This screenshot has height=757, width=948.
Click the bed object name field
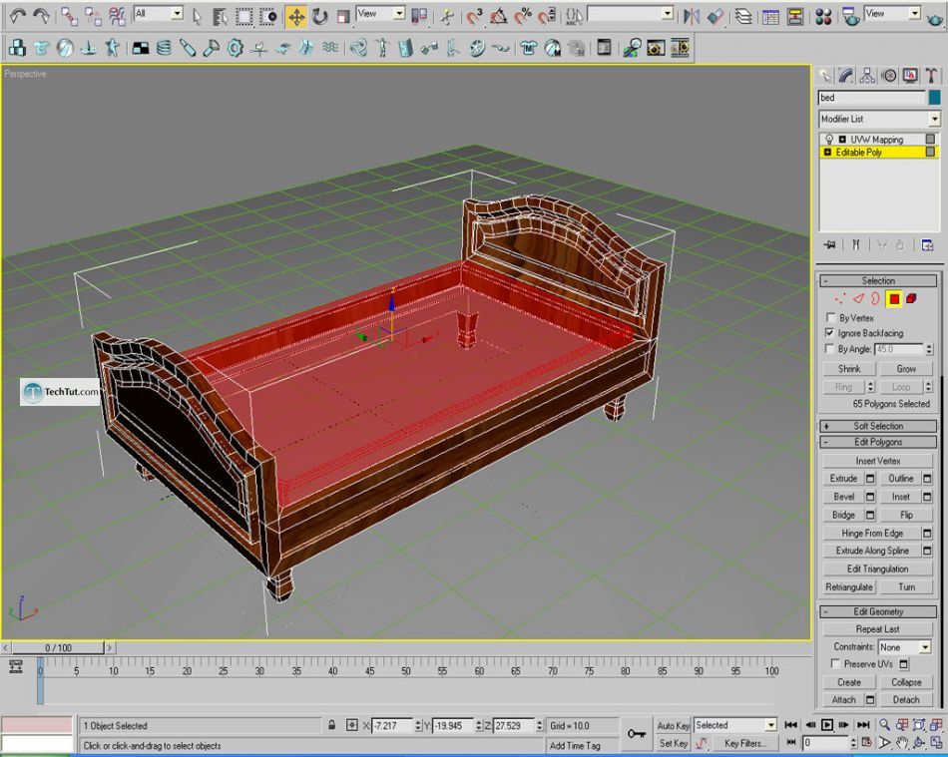pos(872,98)
